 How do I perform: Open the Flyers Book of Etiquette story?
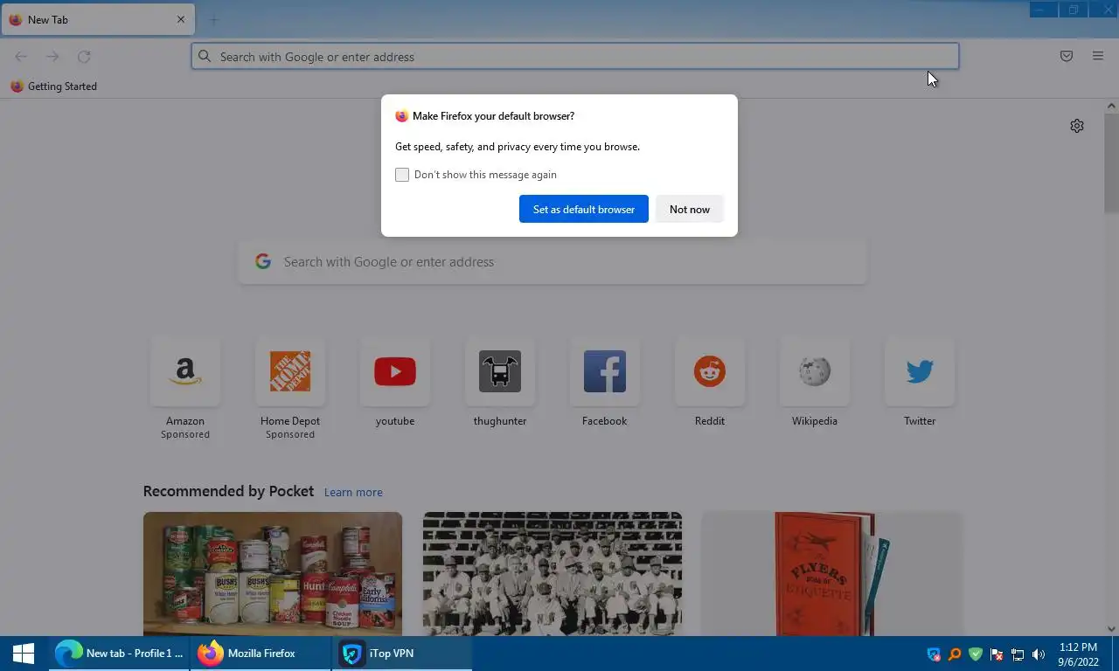point(832,573)
